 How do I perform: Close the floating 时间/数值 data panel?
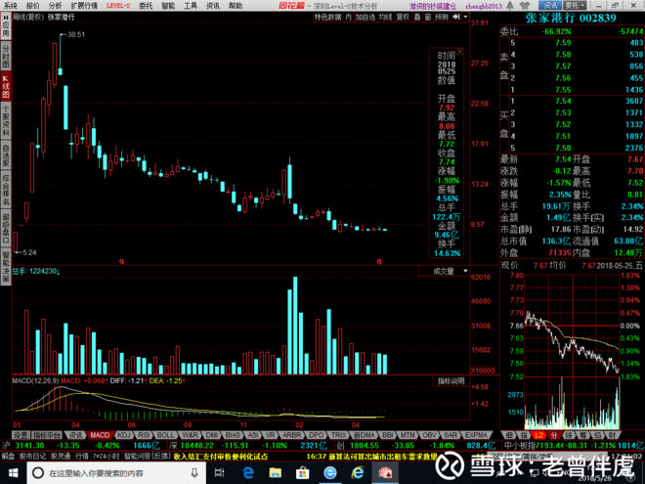(460, 52)
